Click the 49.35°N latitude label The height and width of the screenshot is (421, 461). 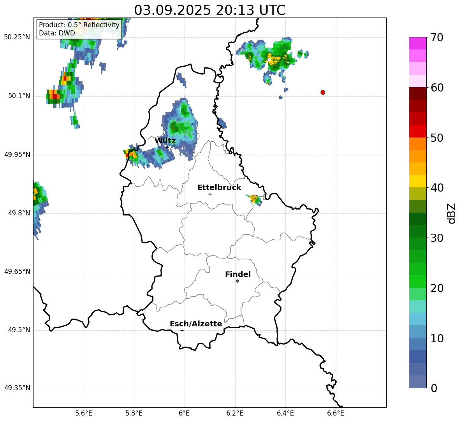click(x=17, y=388)
